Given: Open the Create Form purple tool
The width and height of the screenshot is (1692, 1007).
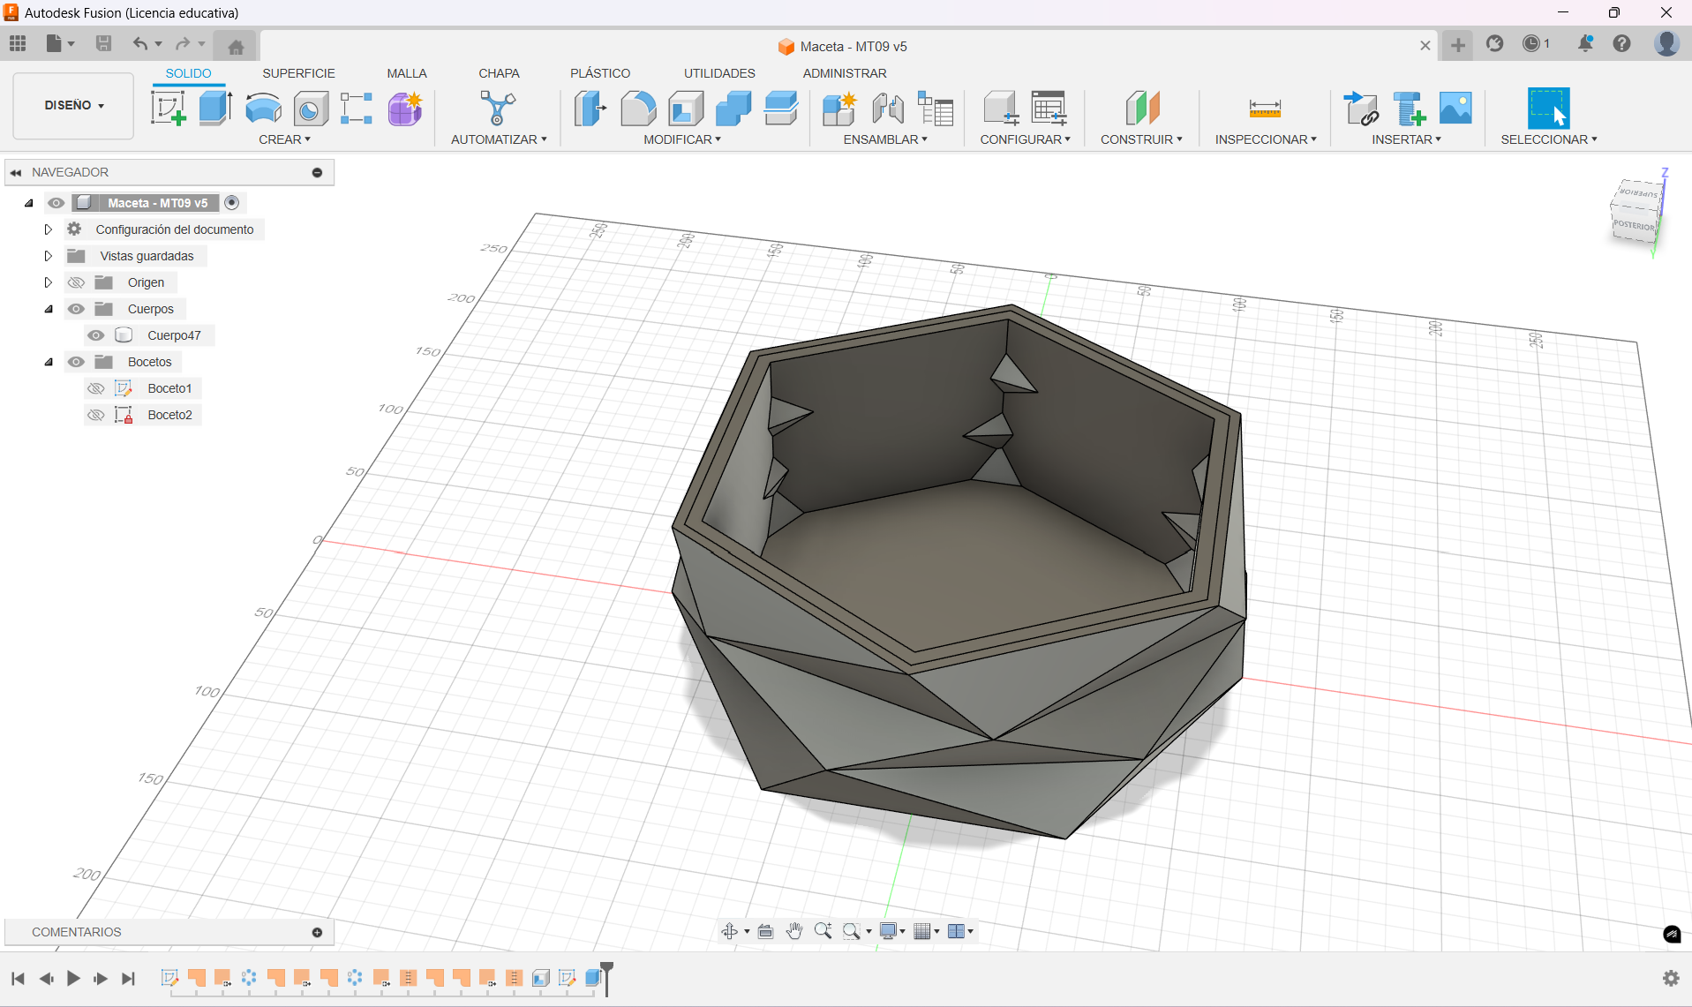Looking at the screenshot, I should pos(405,109).
